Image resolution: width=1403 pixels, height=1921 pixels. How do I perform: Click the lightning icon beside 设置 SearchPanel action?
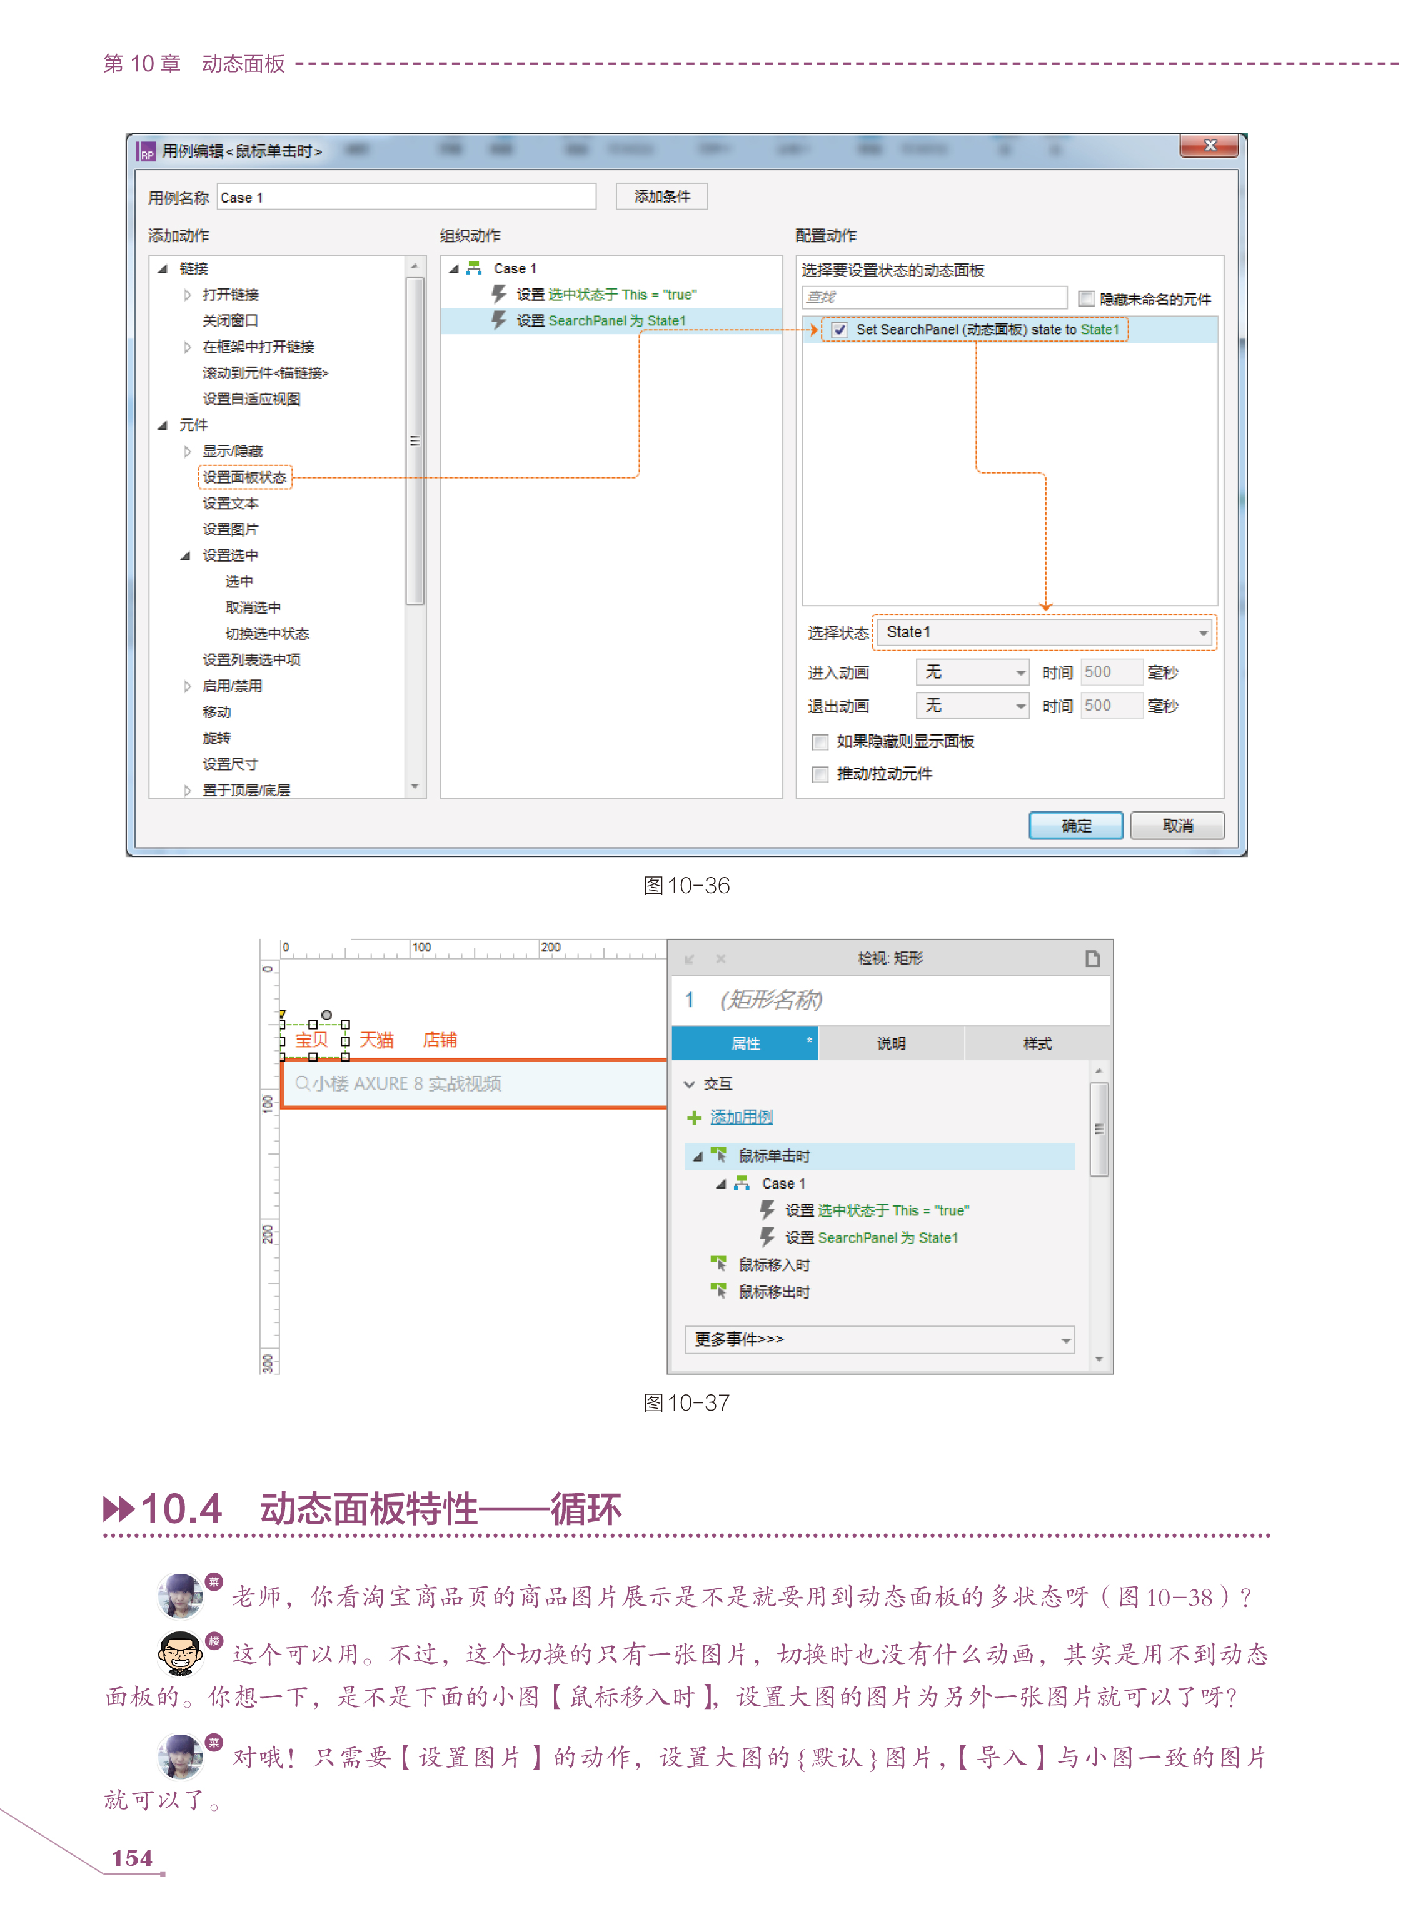500,320
